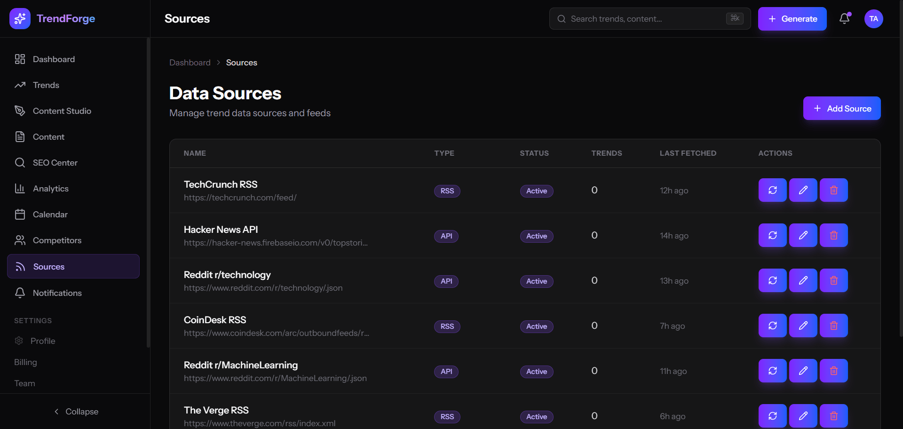
Task: Go to Dashboard in sidebar
Action: [x=73, y=59]
